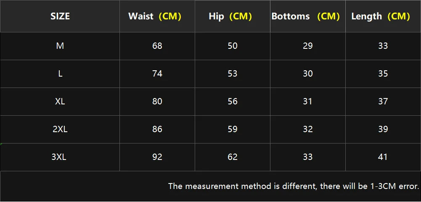The image size is (421, 202).
Task: Select the M size row label
Action: 60,46
